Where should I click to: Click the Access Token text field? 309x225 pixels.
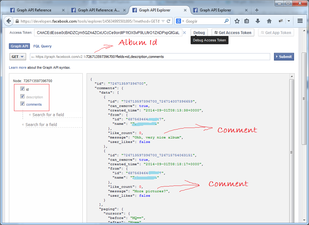(x=108, y=32)
